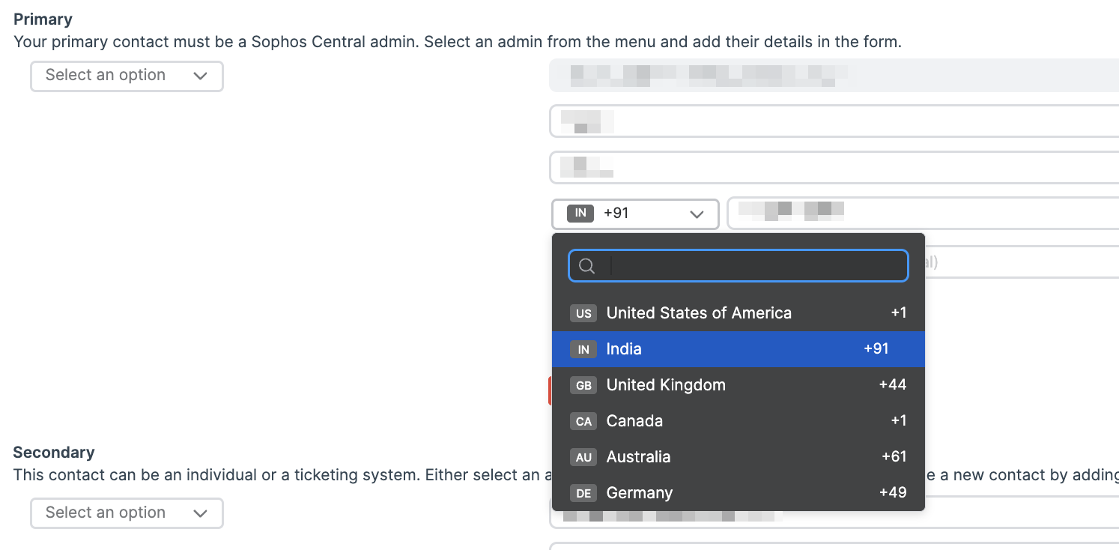Click the IN badge in highlighted India row
1119x550 pixels.
tap(583, 349)
